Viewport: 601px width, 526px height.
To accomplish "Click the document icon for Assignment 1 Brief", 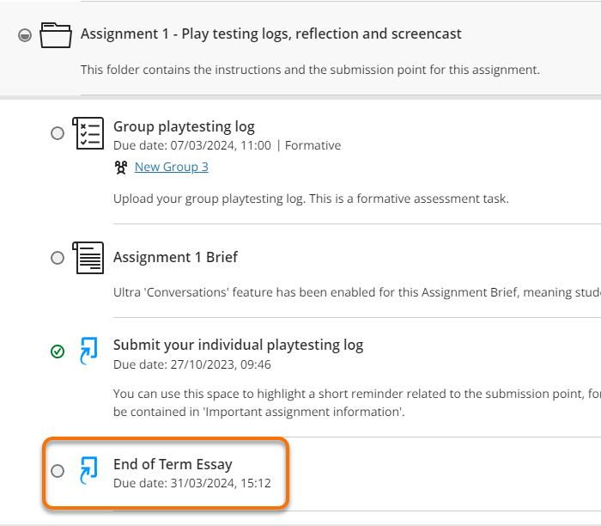I will [x=88, y=257].
